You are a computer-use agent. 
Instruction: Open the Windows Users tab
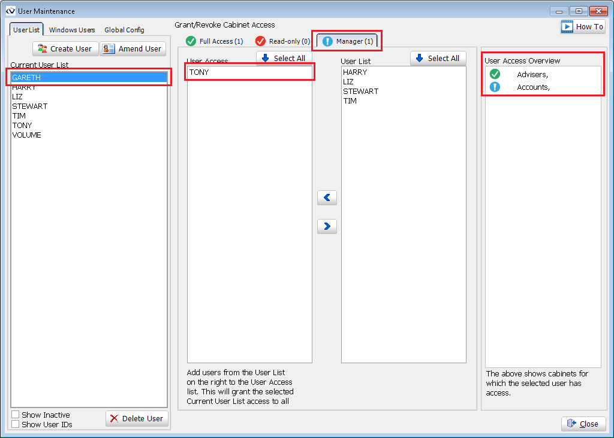click(72, 30)
